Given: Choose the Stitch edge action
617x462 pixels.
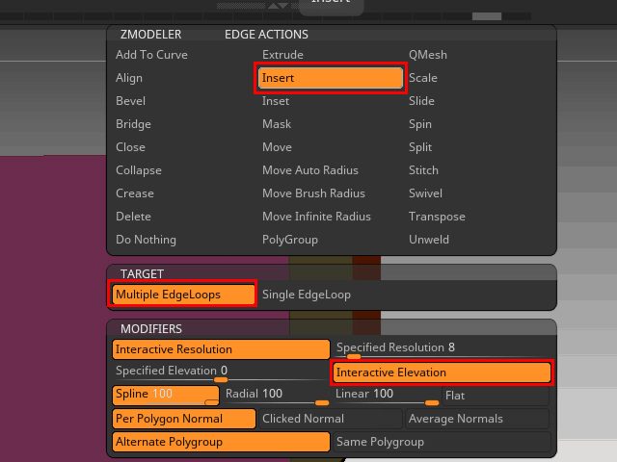Looking at the screenshot, I should (x=423, y=170).
